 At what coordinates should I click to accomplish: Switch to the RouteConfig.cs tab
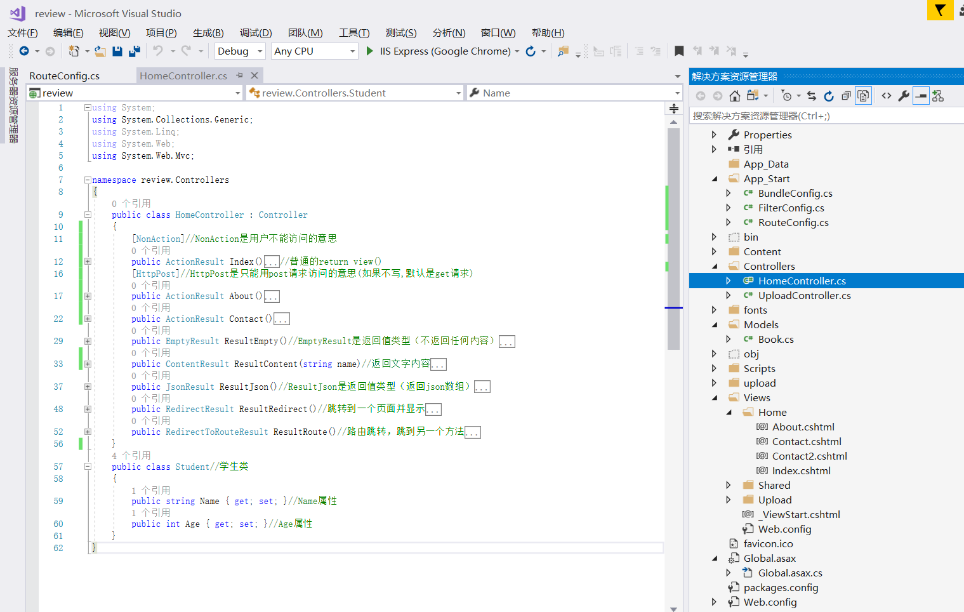pyautogui.click(x=64, y=76)
